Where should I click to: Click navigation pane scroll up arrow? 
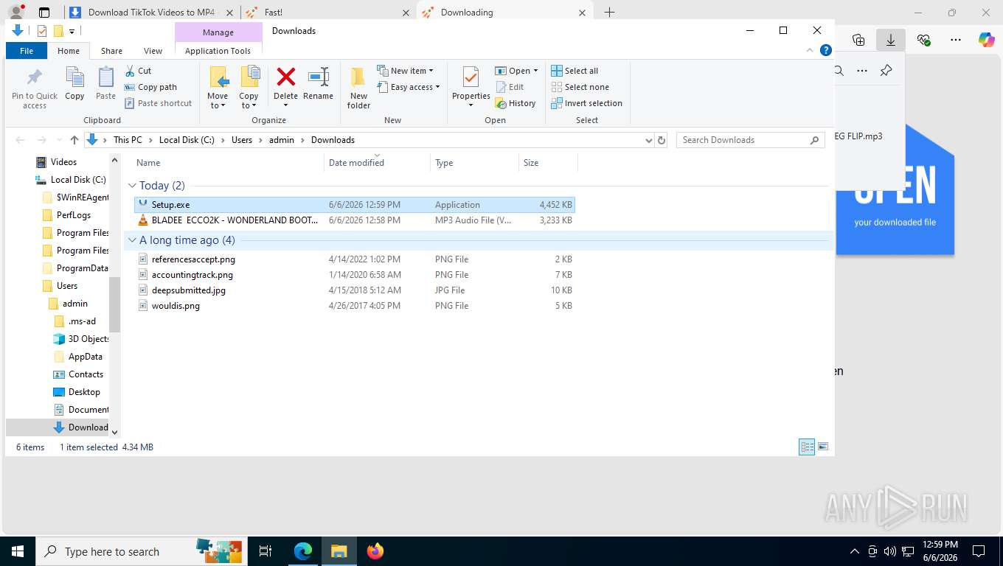[x=114, y=160]
